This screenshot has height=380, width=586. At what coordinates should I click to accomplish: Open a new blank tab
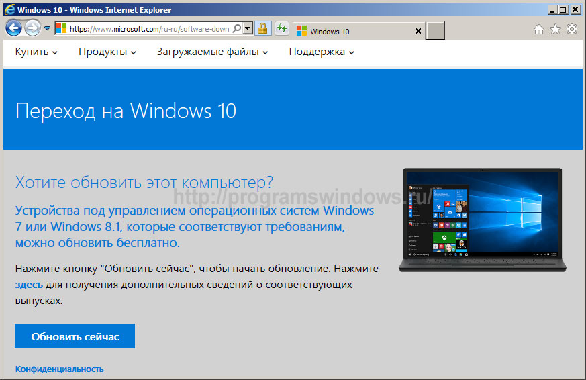[x=436, y=31]
